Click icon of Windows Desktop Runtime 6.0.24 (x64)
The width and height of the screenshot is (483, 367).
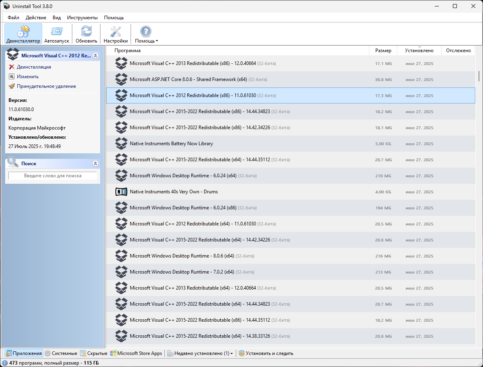point(121,176)
